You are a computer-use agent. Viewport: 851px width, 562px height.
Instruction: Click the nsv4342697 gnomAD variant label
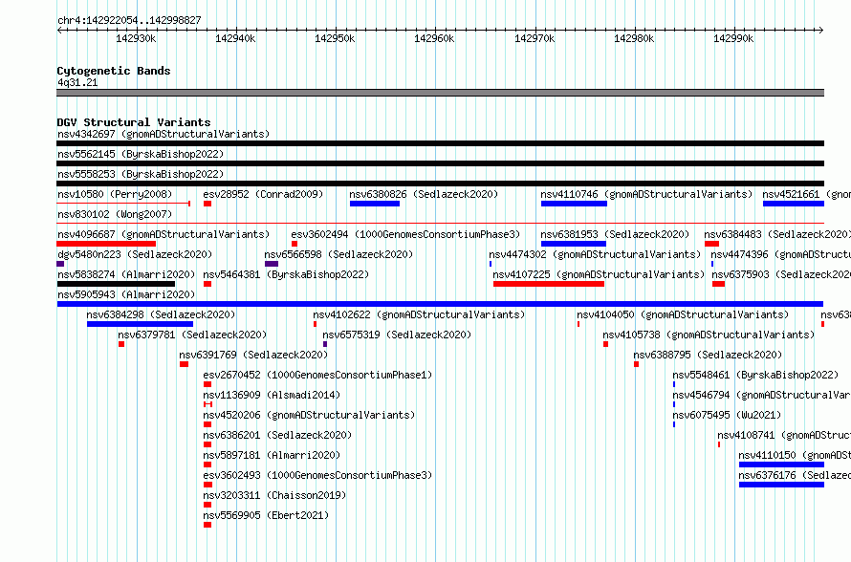(164, 134)
